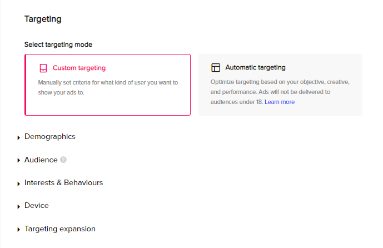Expand Demographics section arrow
The width and height of the screenshot is (383, 248).
[18, 138]
